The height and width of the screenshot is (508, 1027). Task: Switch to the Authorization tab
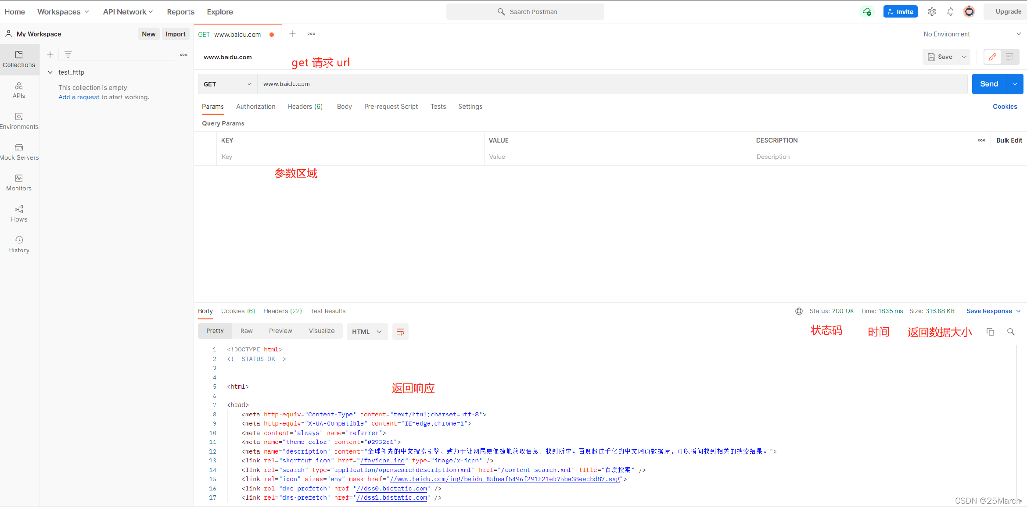pyautogui.click(x=255, y=107)
